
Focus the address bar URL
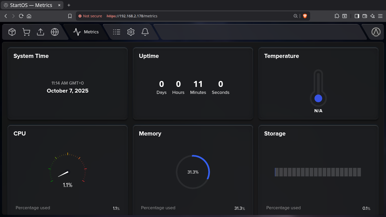(132, 16)
